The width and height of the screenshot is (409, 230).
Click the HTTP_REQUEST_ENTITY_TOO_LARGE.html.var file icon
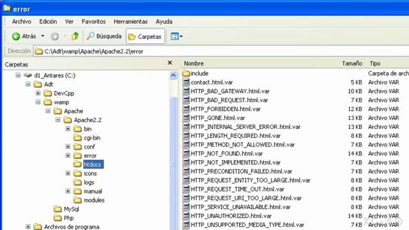186,180
